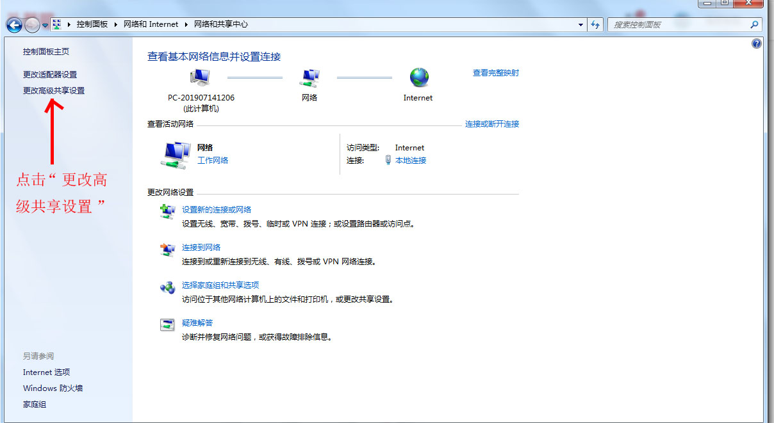Click the 查看完整映射 link
Image resolution: width=774 pixels, height=423 pixels.
pos(496,72)
